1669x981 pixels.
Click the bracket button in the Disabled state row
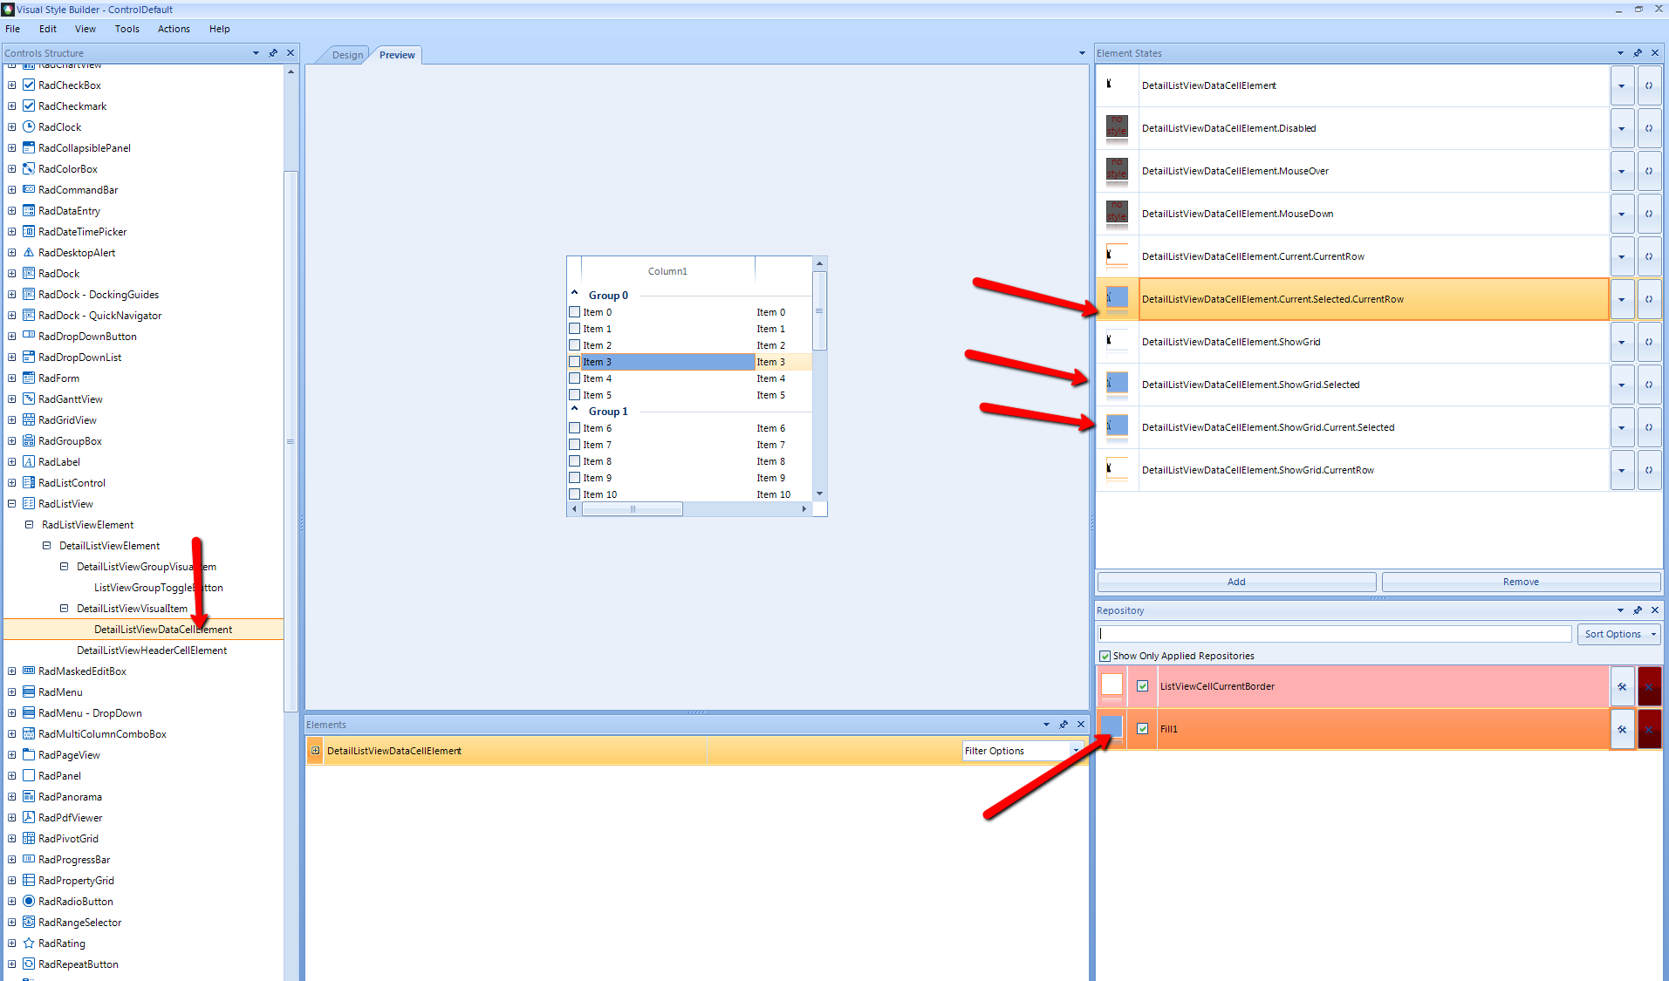click(x=1649, y=128)
